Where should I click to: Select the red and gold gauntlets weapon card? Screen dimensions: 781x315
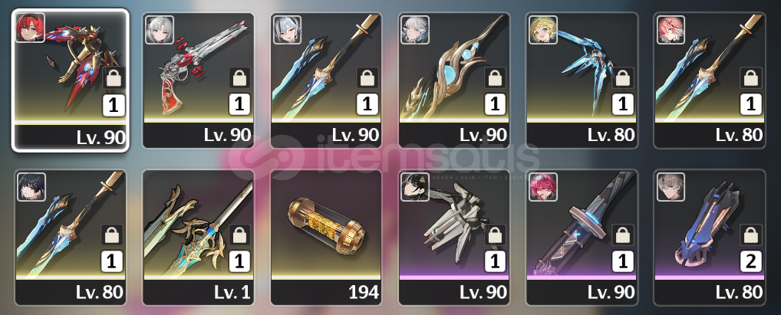pos(71,80)
